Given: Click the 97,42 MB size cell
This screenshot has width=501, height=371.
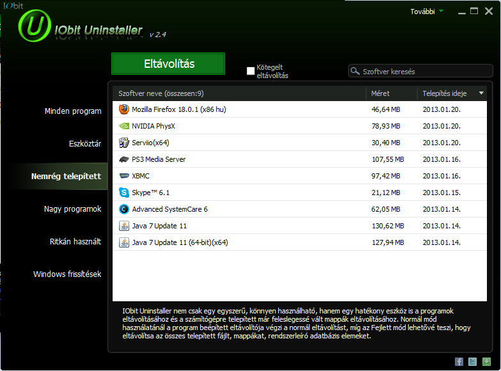Looking at the screenshot, I should (386, 176).
